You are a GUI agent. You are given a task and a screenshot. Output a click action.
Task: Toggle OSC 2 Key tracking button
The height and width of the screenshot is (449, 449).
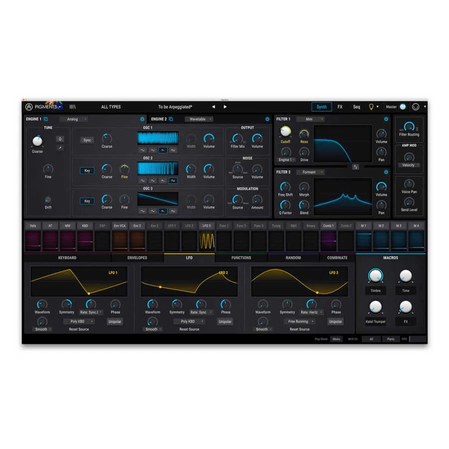pos(87,171)
